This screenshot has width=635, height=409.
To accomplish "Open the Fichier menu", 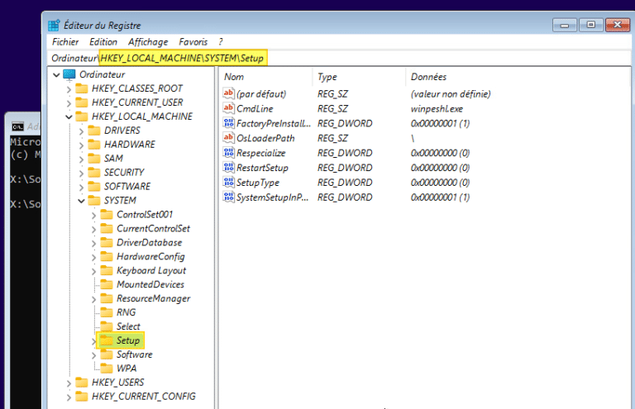I will pyautogui.click(x=65, y=41).
